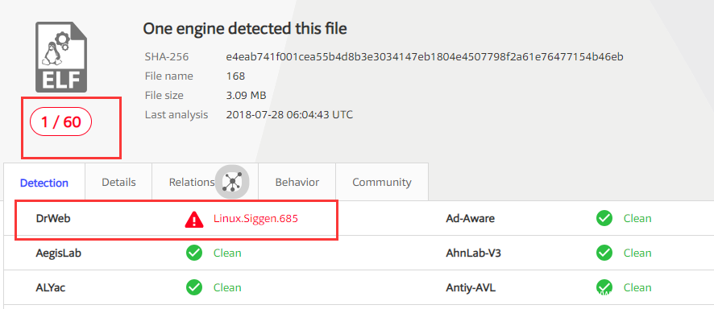This screenshot has height=309, width=714.
Task: Open the Relations tab
Action: [x=192, y=182]
